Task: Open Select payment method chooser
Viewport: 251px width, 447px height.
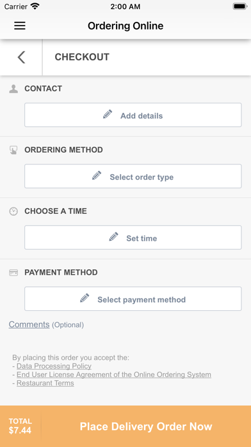Action: (x=133, y=299)
